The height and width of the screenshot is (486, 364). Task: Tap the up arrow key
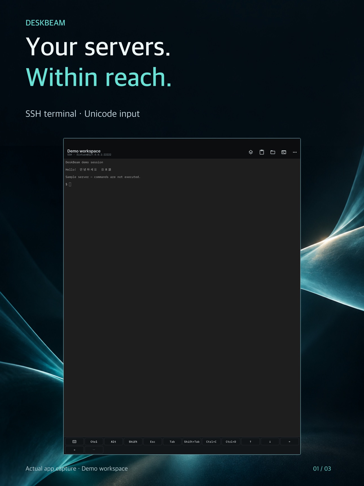(x=250, y=442)
